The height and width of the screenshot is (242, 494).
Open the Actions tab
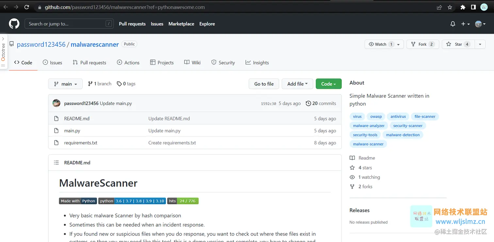pos(128,62)
